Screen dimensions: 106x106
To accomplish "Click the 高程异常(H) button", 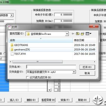I will 48,100.
